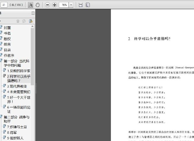Open bookmark 7 炸弹与土豆
The width and height of the screenshot is (194, 141).
point(17,127)
